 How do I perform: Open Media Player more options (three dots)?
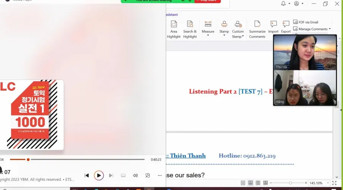click(160, 176)
